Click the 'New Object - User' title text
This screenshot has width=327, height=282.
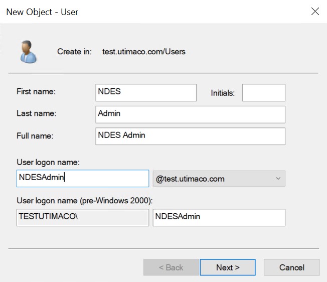click(x=42, y=12)
